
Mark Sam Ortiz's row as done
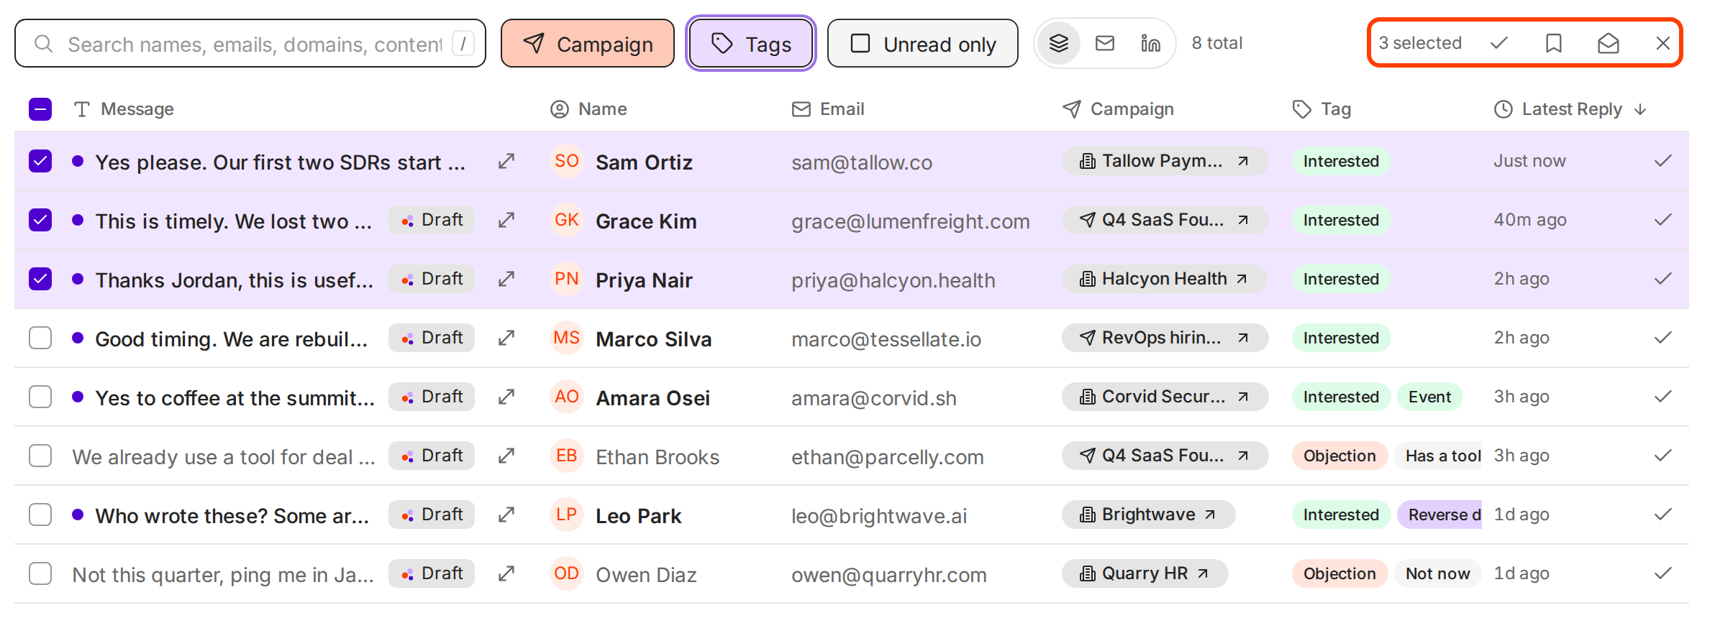pyautogui.click(x=1663, y=161)
